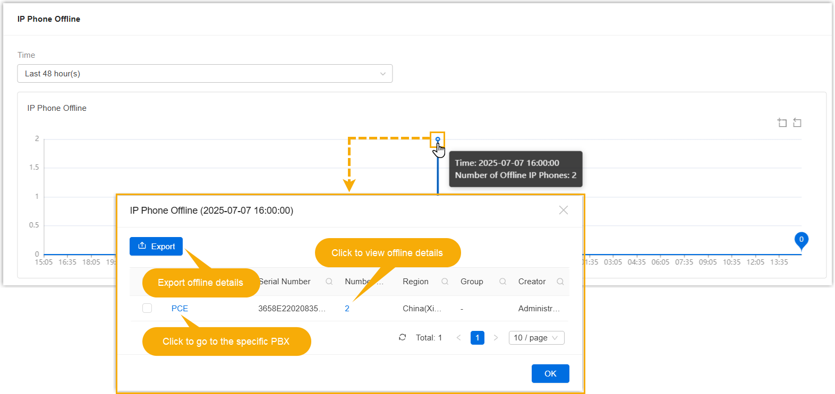The width and height of the screenshot is (835, 394).
Task: Click the chart zoom reset icon
Action: [797, 123]
